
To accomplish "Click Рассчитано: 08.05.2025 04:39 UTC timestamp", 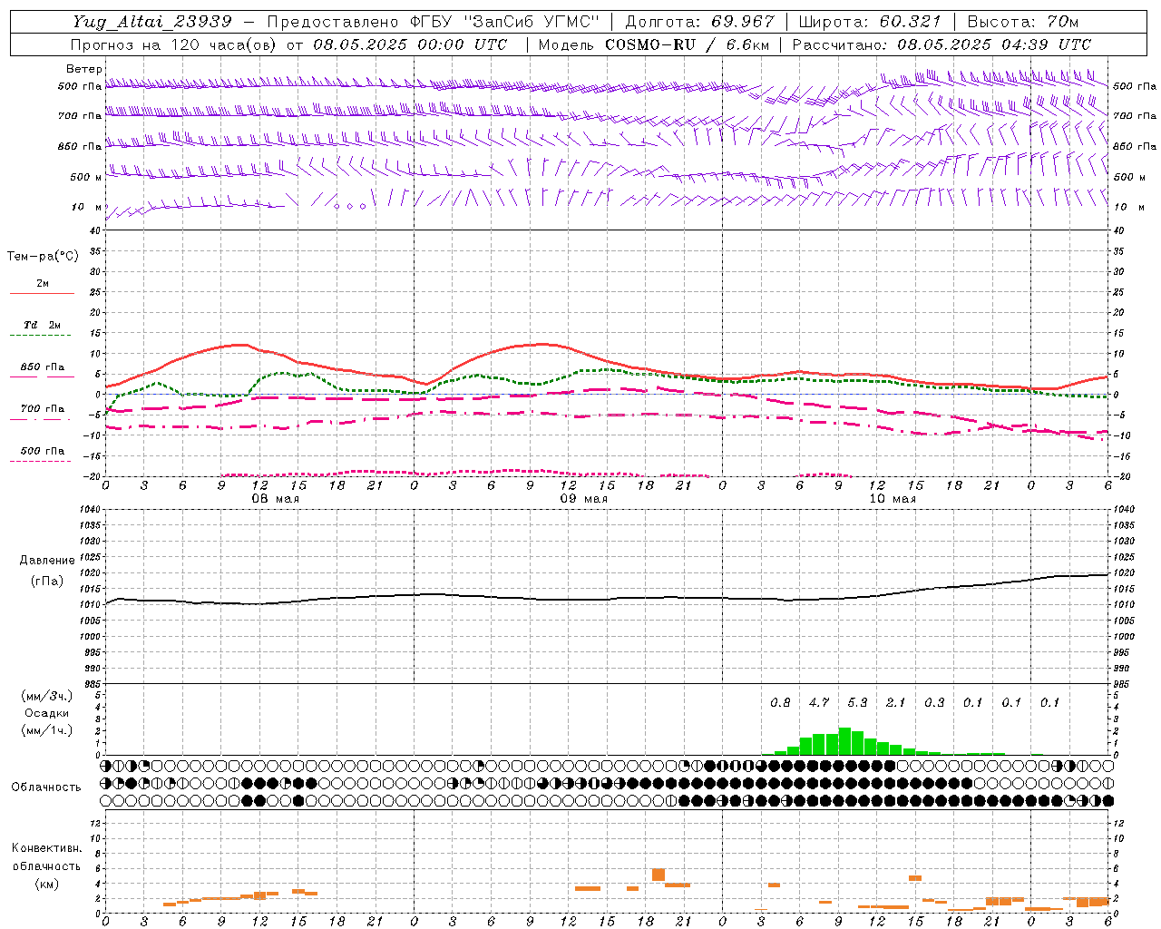I will click(x=942, y=44).
